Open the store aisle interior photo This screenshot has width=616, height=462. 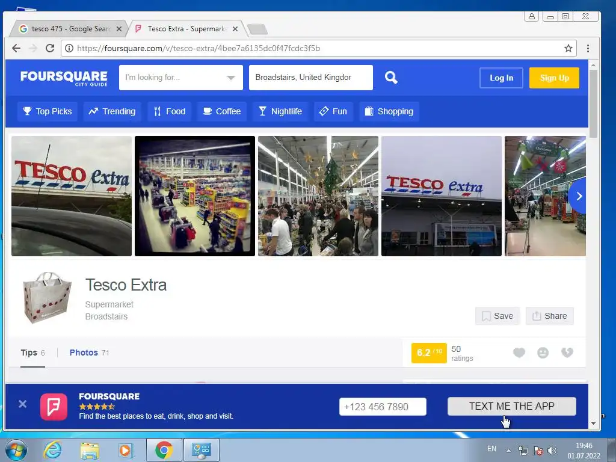click(195, 196)
